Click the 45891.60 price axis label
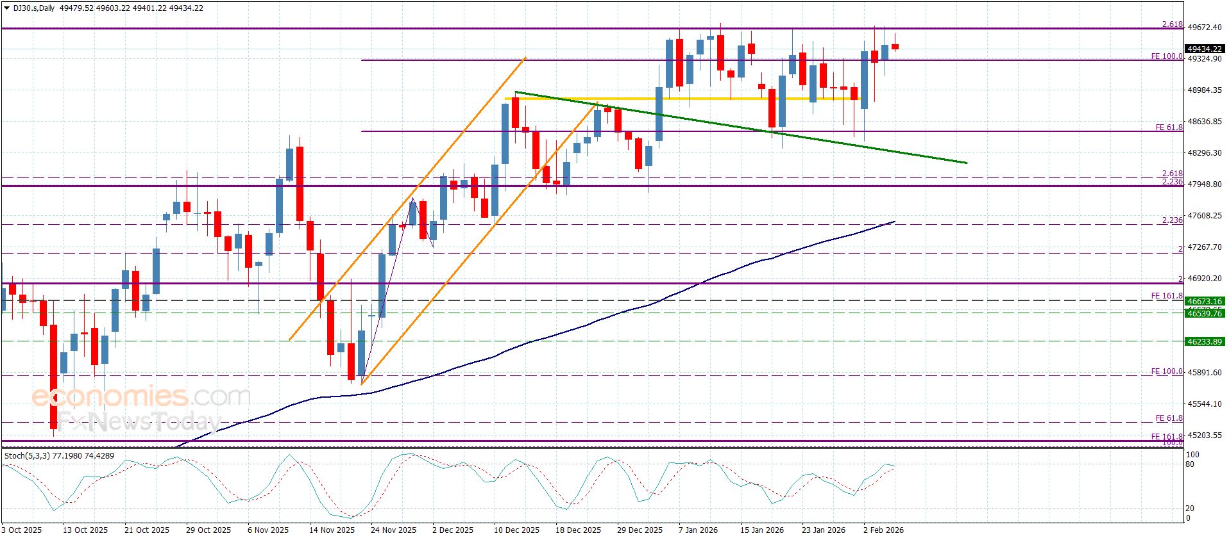The image size is (1229, 538). 1205,373
